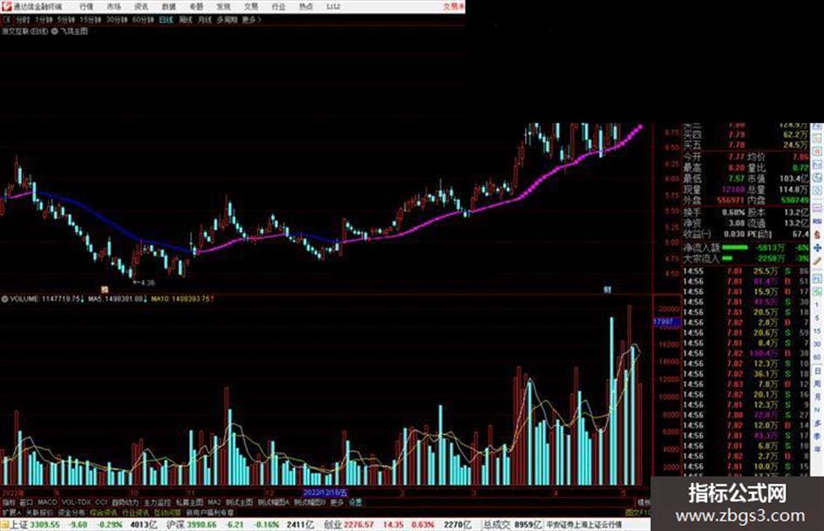Open the 热点 menu

[306, 6]
